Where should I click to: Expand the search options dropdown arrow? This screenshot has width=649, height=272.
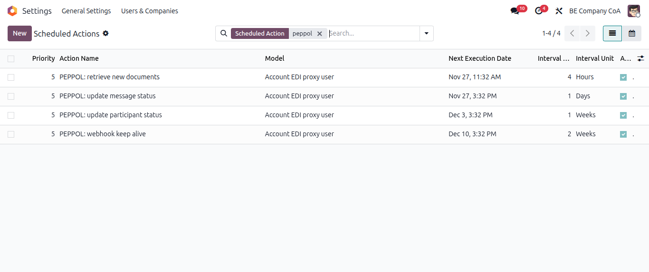pos(426,33)
